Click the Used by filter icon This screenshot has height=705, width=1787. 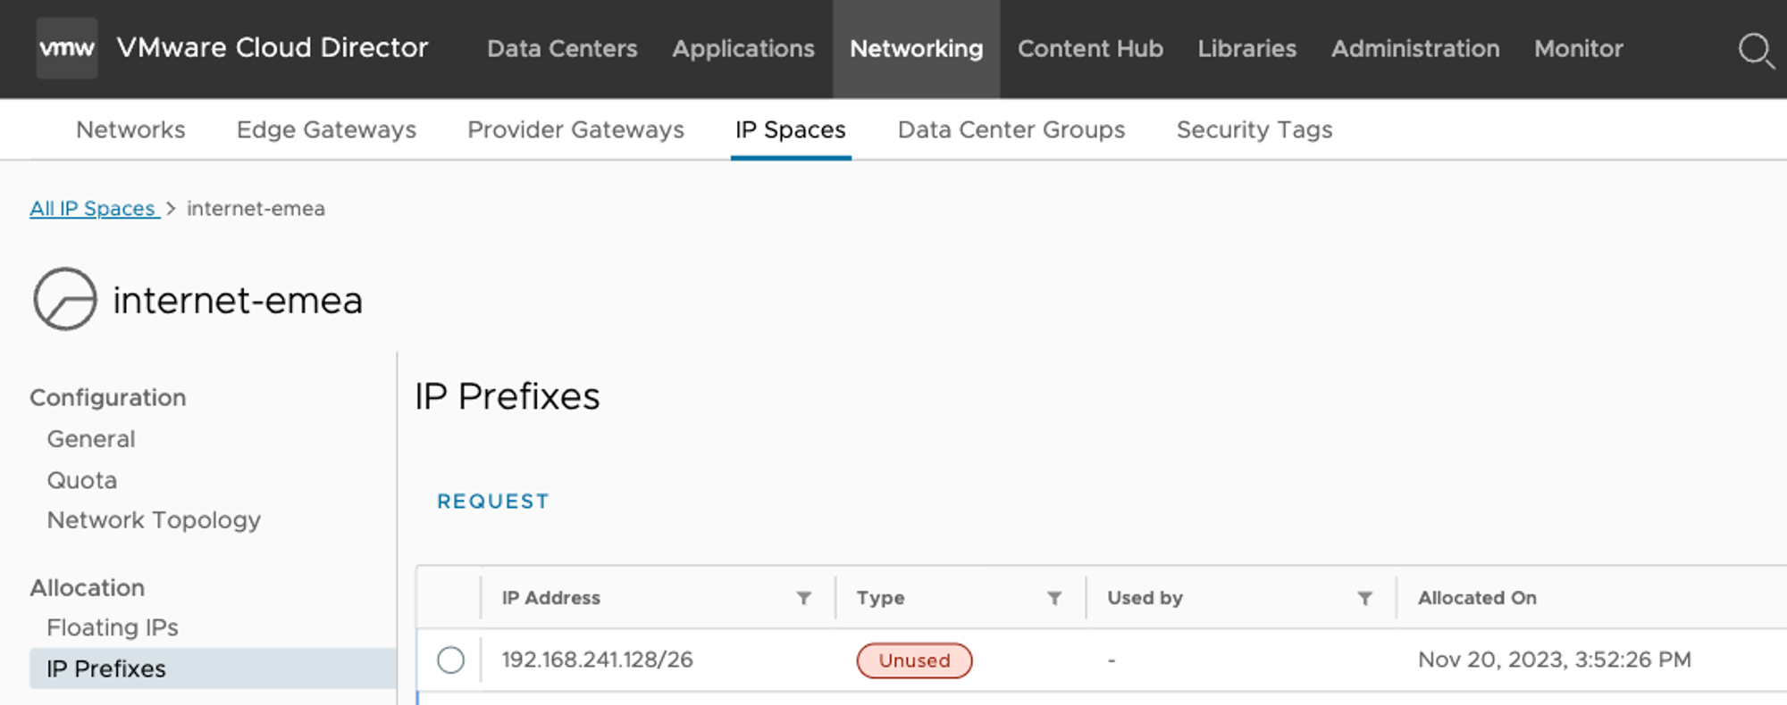[x=1364, y=598]
